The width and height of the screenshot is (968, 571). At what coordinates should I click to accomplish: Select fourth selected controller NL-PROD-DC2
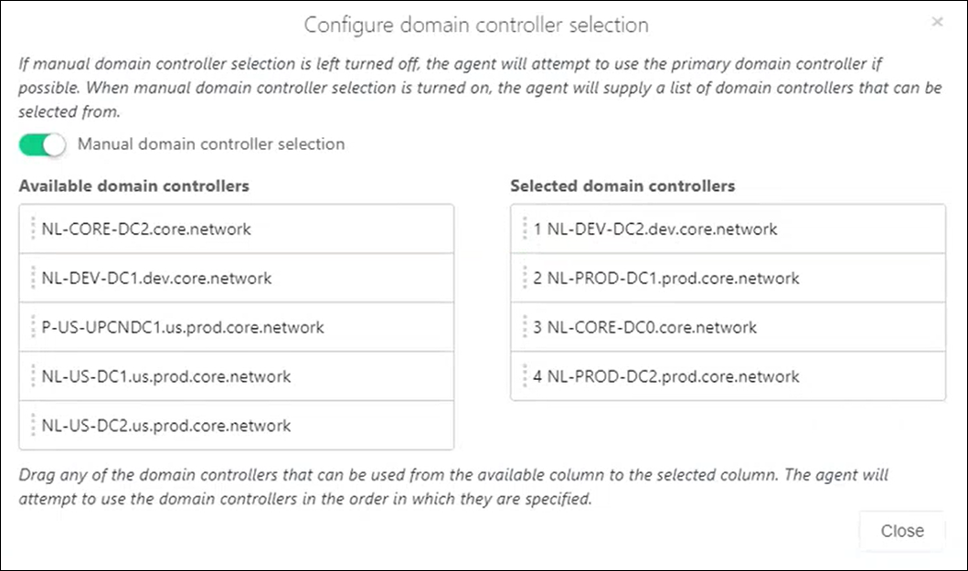pyautogui.click(x=728, y=375)
